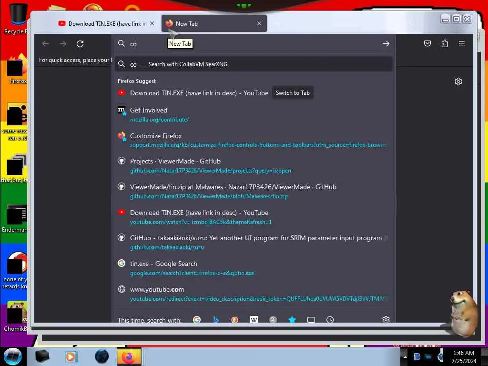Select ChomikBox desktop icon
Screen dimensions: 488x366
pyautogui.click(x=16, y=316)
